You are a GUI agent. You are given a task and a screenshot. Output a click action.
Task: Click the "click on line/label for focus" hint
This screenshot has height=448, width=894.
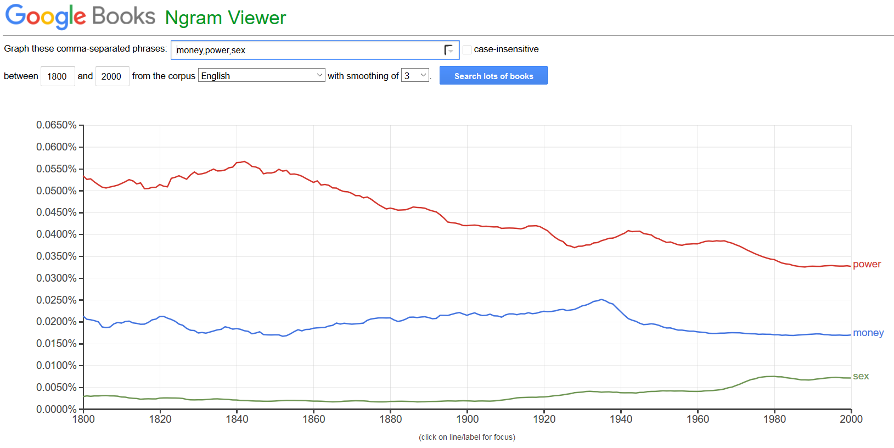pos(467,437)
